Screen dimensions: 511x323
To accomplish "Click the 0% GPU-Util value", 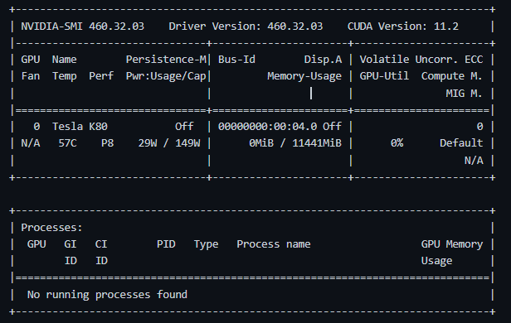I will 397,143.
